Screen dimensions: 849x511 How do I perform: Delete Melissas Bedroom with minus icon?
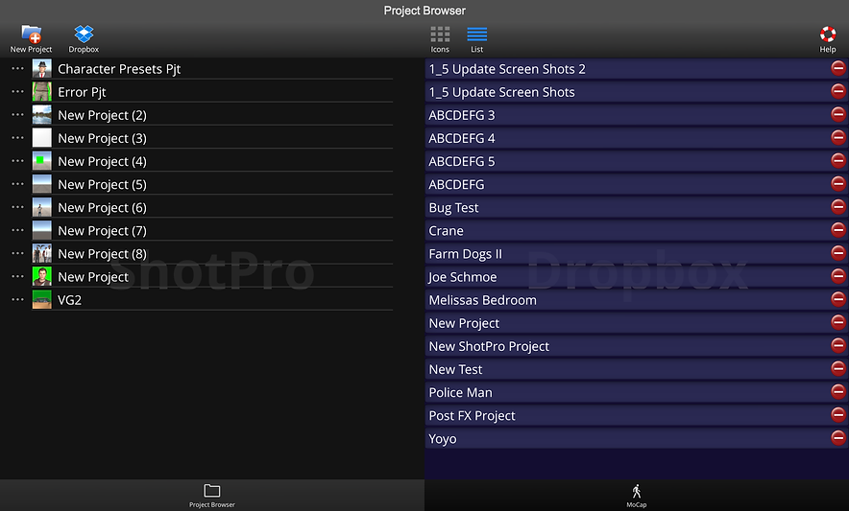point(838,299)
